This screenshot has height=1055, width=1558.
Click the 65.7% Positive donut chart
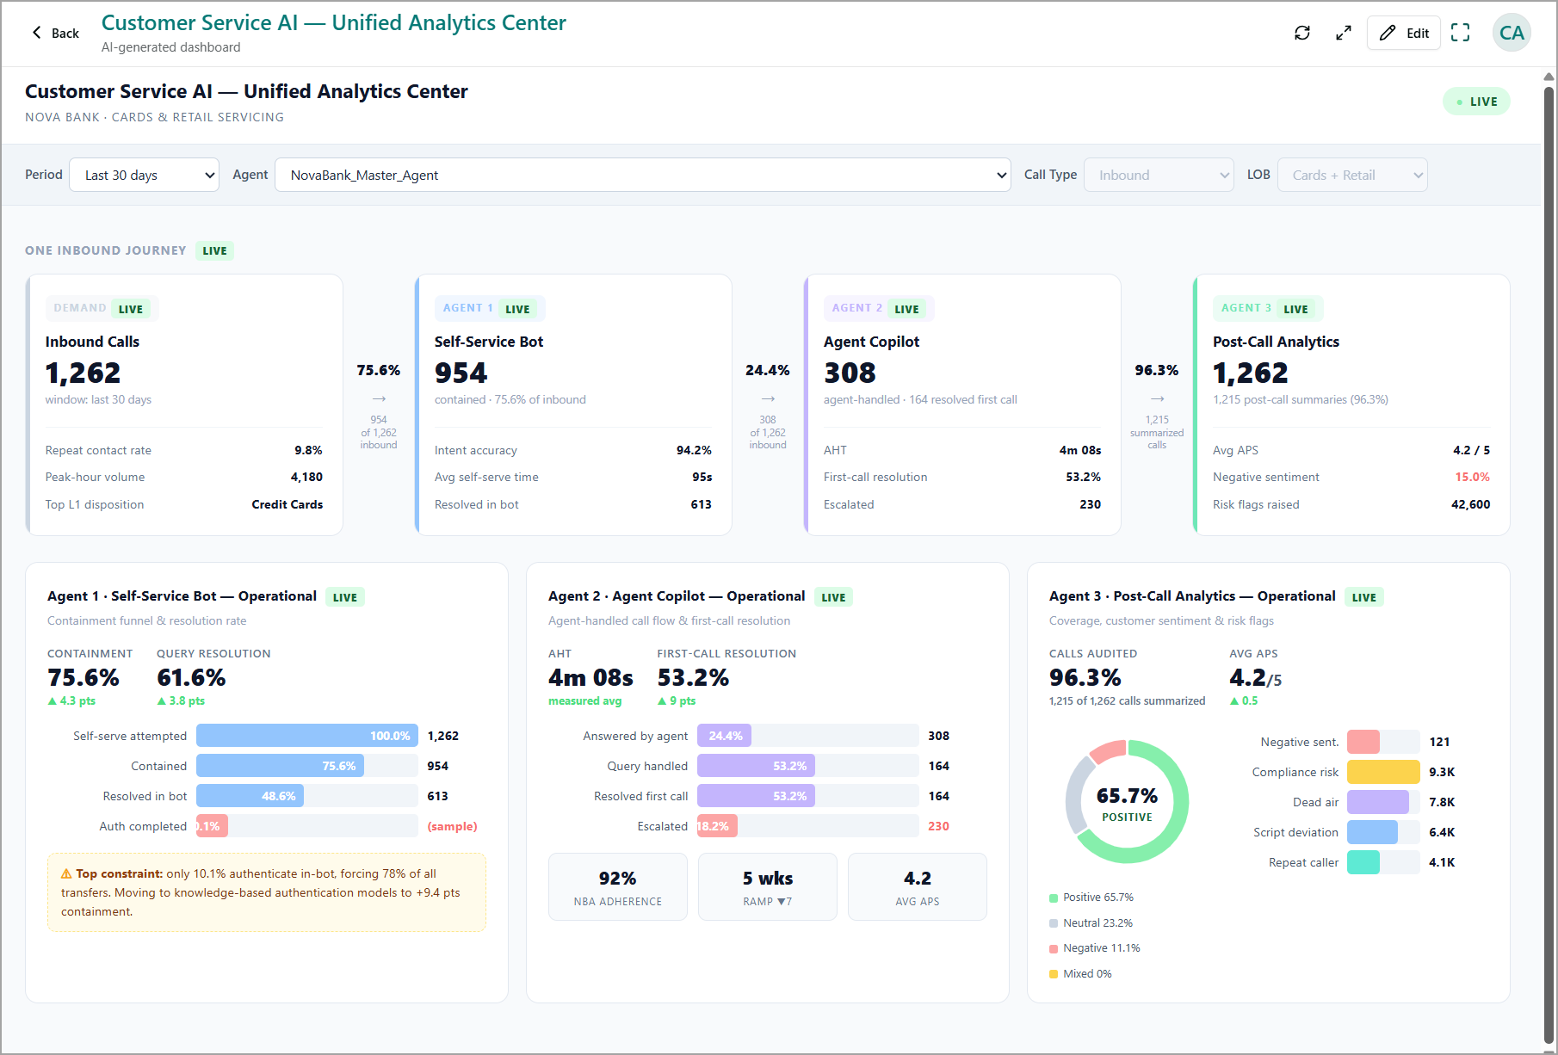[1127, 802]
